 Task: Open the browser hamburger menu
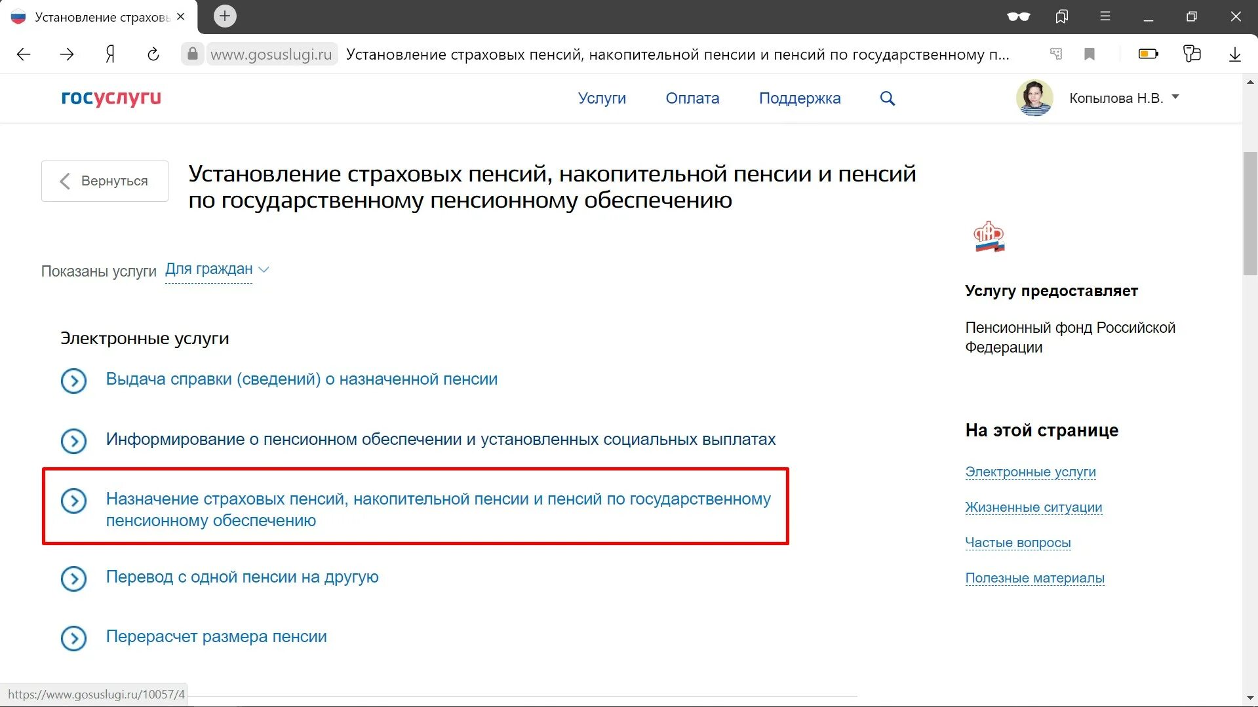tap(1105, 16)
